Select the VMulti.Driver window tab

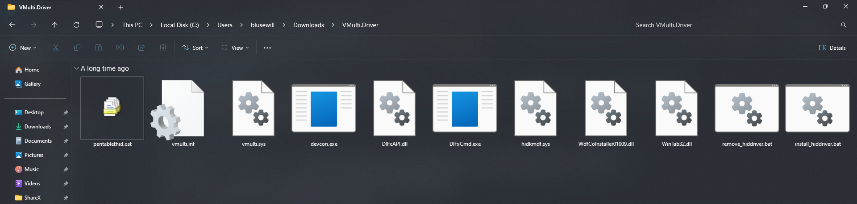(x=49, y=7)
